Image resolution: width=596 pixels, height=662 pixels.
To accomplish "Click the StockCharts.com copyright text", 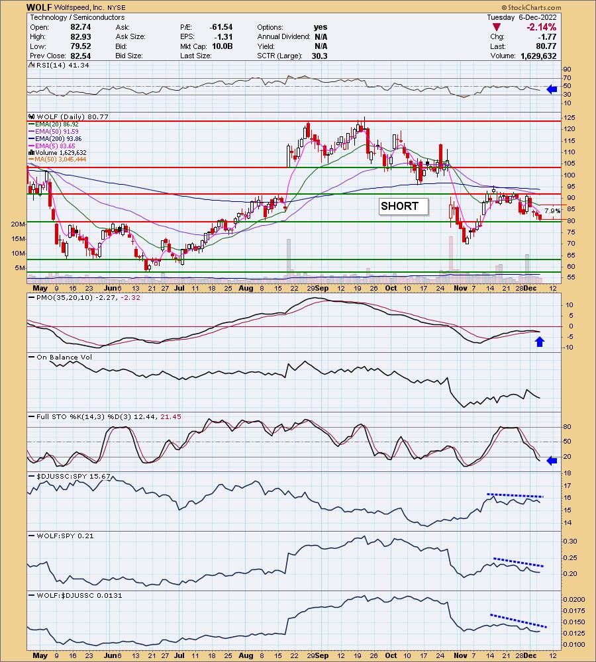I will pos(531,7).
